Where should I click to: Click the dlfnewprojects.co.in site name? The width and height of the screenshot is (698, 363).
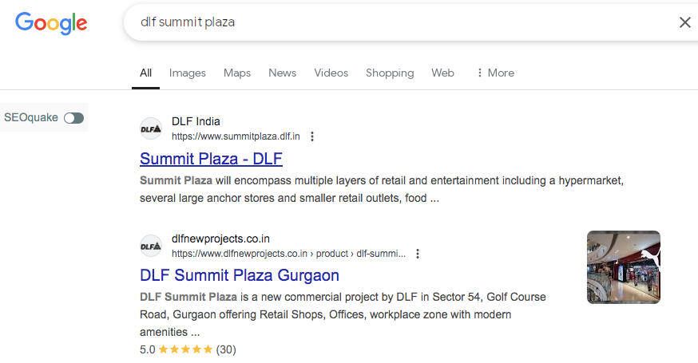[220, 239]
